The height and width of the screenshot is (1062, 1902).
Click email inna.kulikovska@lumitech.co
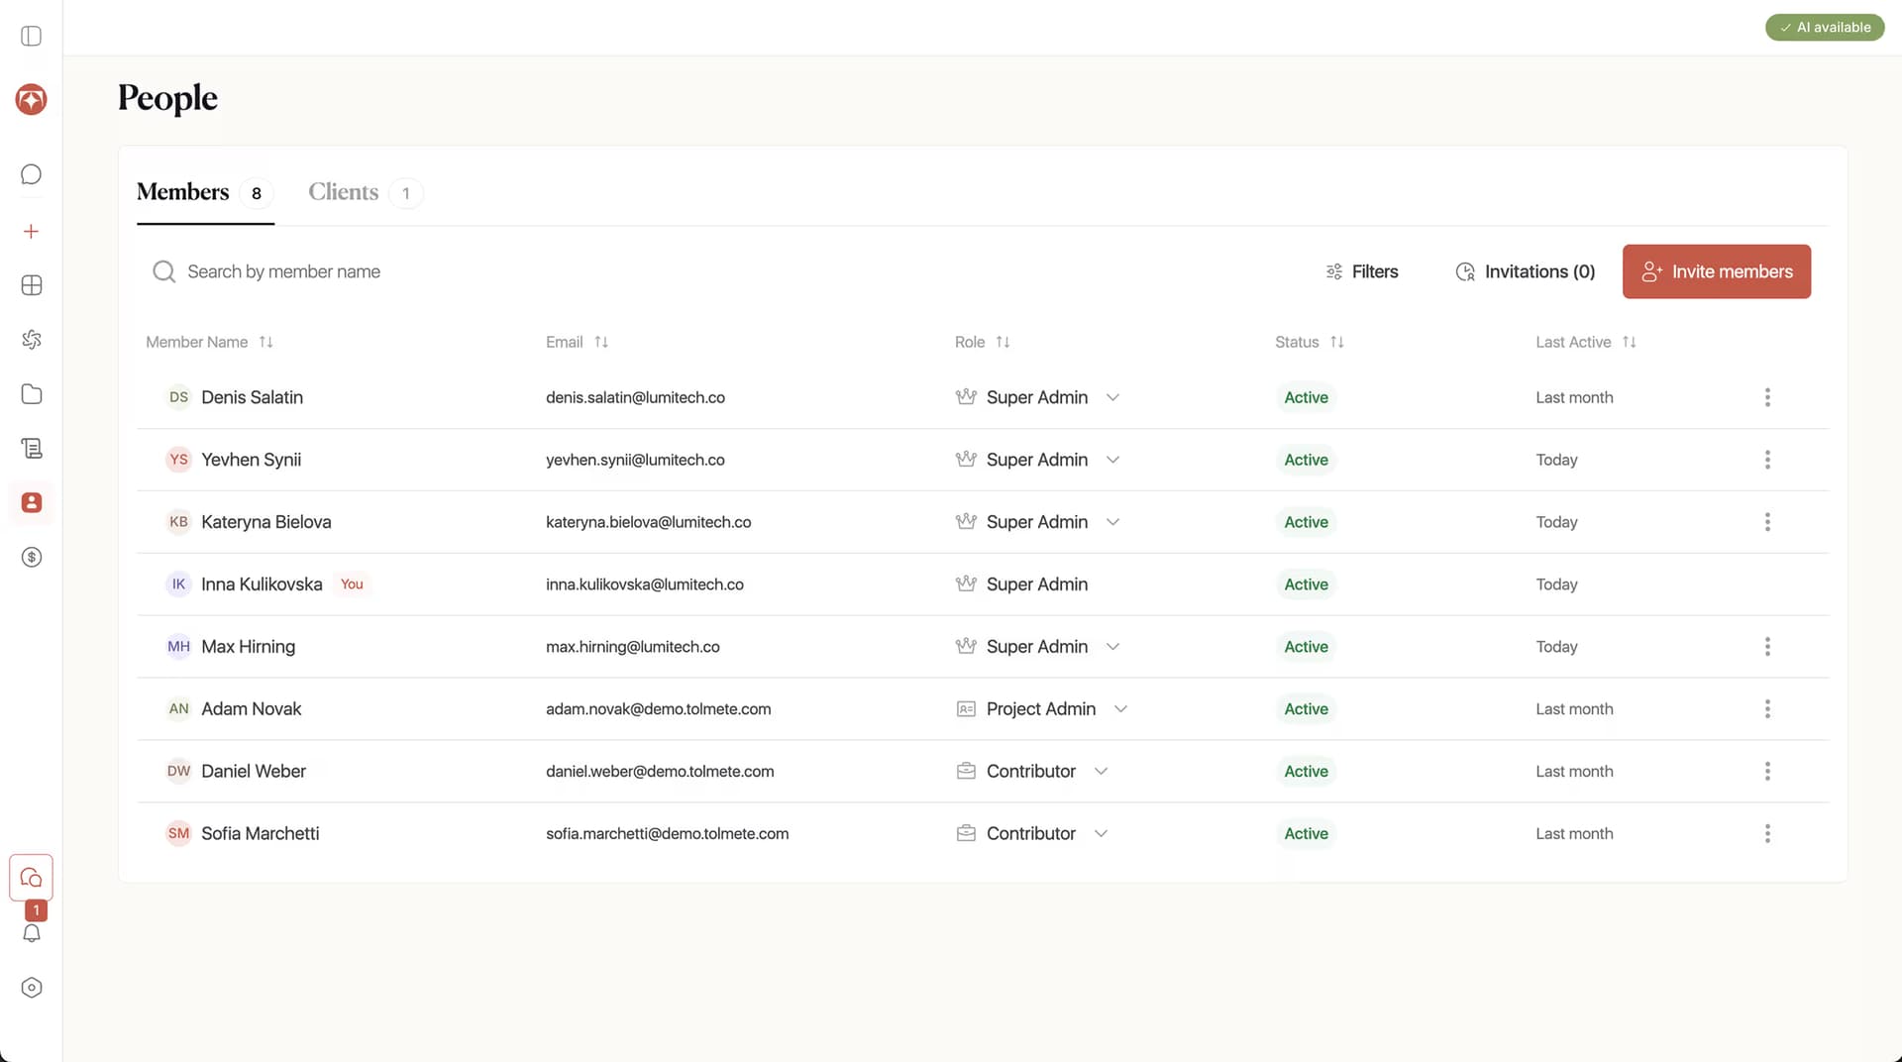tap(645, 584)
